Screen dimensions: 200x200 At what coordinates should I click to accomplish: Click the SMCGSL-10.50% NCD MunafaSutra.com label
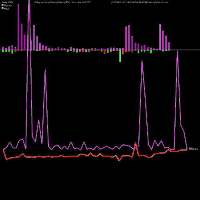140,2
